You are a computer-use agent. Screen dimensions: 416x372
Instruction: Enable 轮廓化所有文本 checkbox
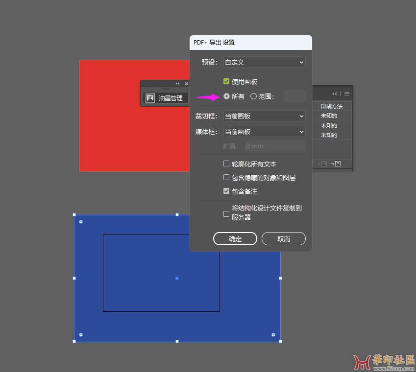click(x=226, y=164)
